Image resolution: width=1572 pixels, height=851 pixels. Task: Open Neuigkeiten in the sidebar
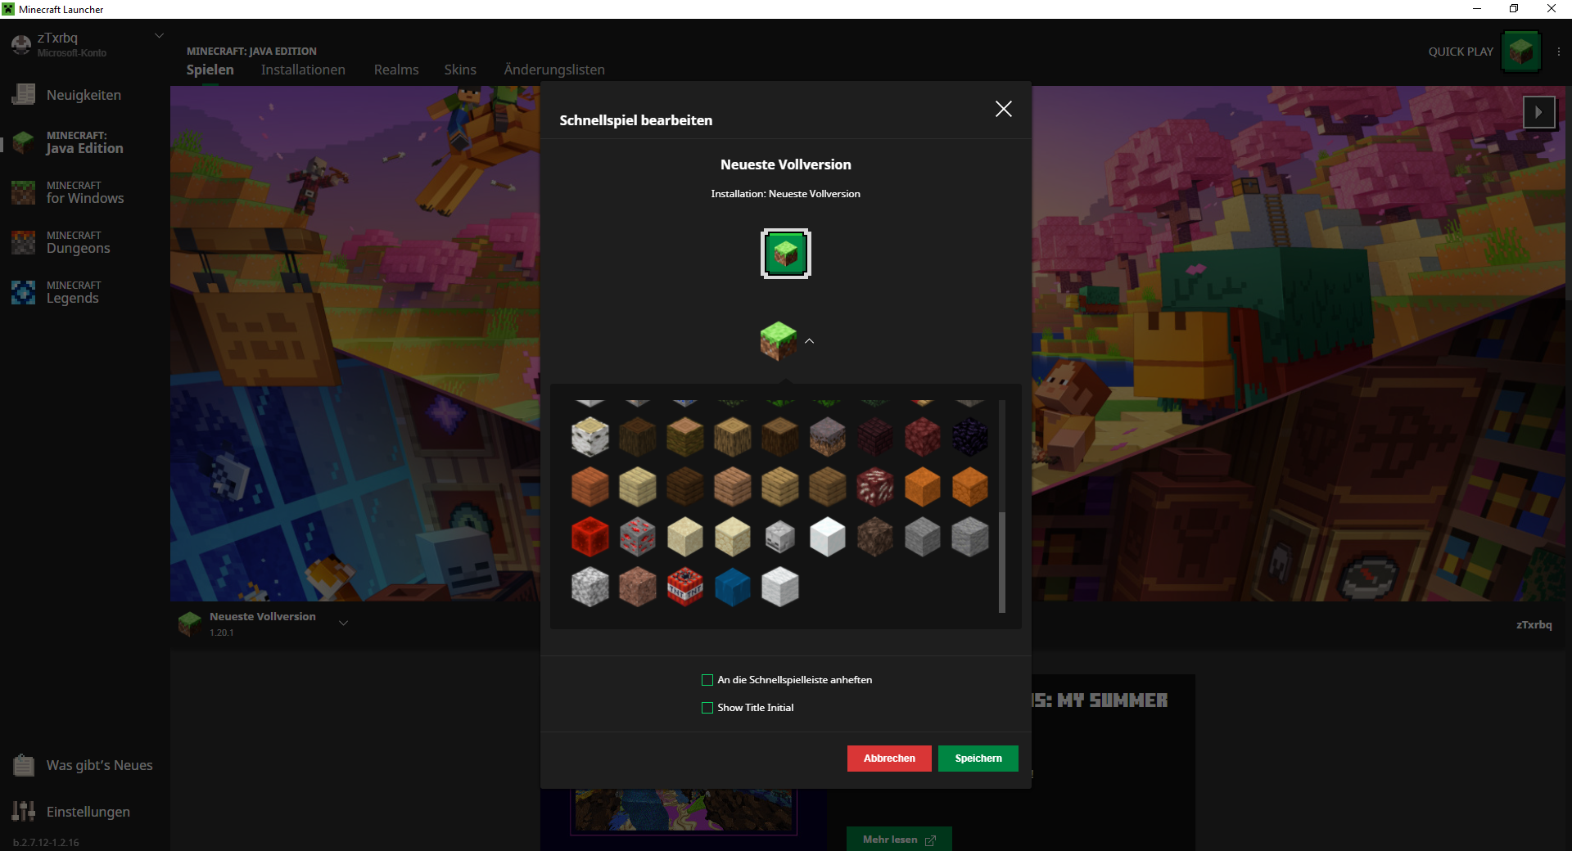[x=84, y=95]
